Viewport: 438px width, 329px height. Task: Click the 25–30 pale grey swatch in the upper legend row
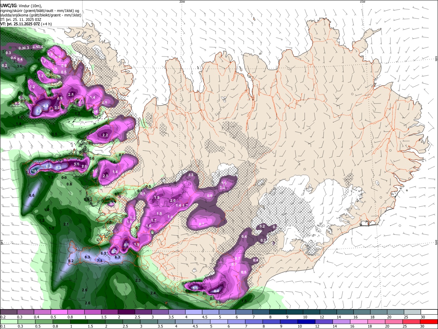(x=412, y=312)
